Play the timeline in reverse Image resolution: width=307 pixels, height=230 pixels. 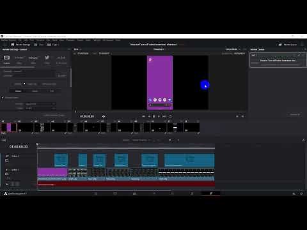[x=149, y=116]
